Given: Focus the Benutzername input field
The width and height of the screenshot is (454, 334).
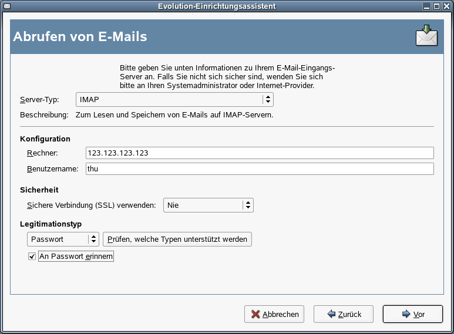Looking at the screenshot, I should [x=260, y=168].
